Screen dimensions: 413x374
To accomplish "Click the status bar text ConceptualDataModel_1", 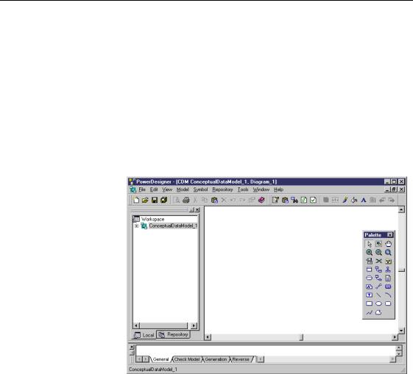I will click(153, 370).
